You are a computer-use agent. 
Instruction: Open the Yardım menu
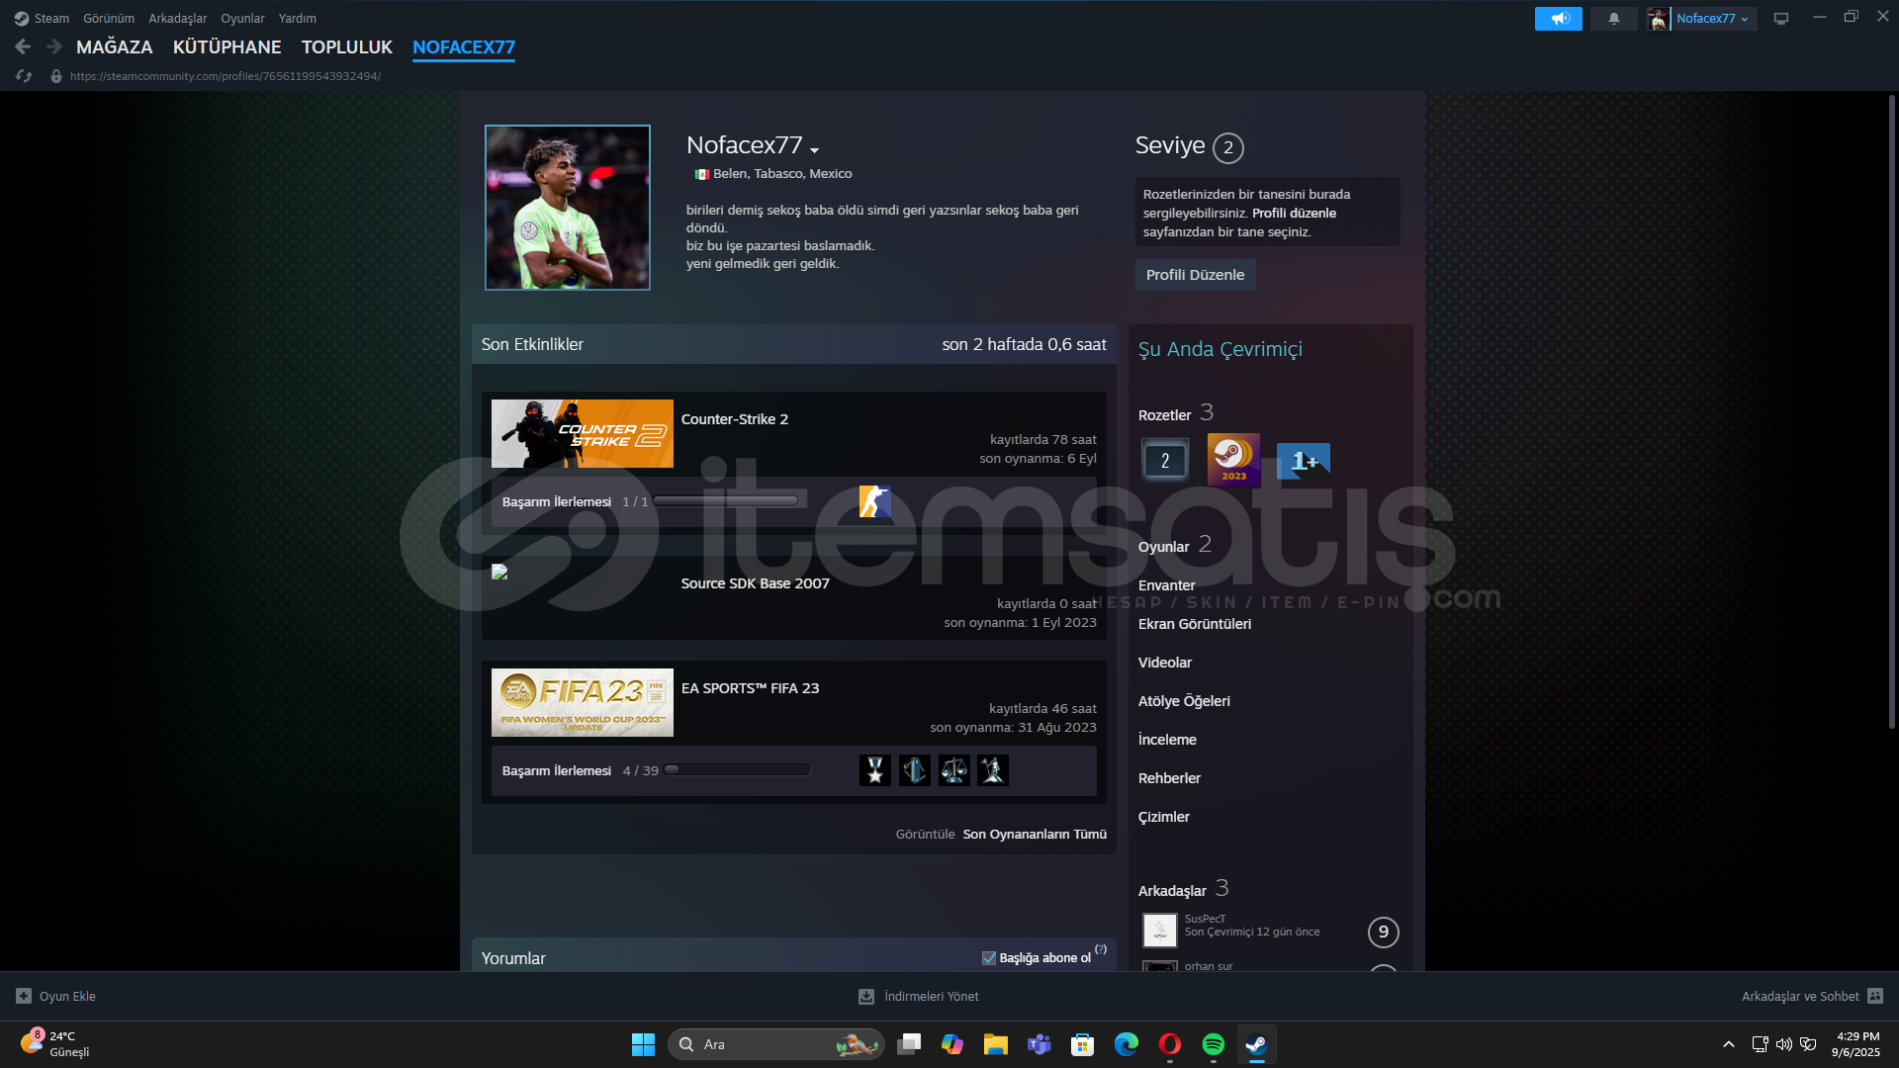(298, 18)
